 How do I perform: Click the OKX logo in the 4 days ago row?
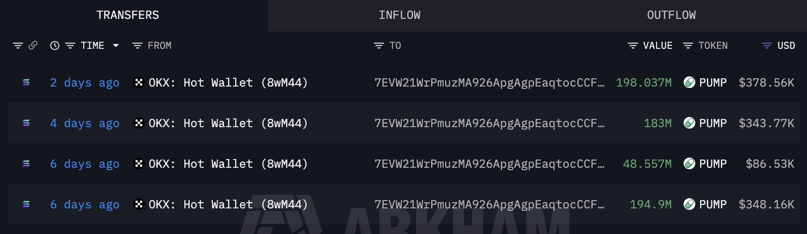pyautogui.click(x=139, y=123)
